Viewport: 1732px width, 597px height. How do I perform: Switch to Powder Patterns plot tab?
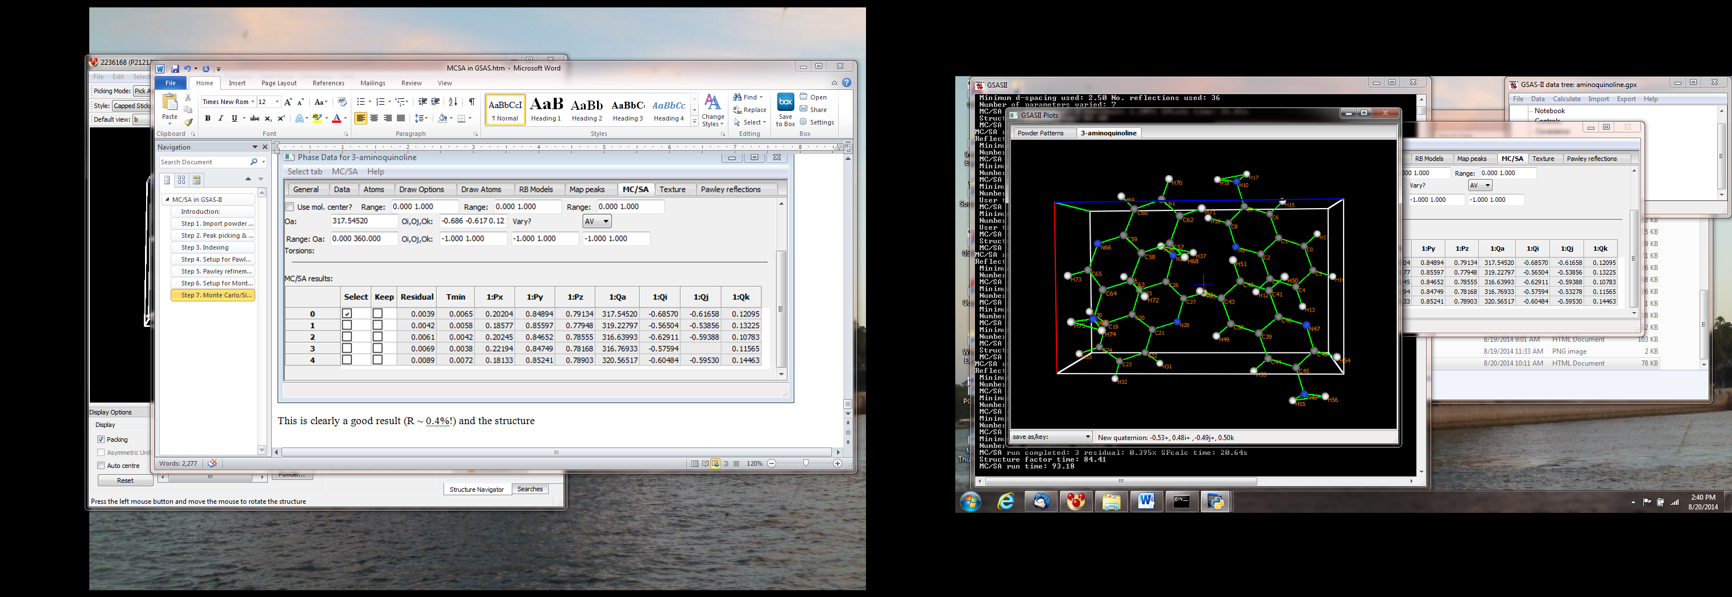coord(1041,133)
